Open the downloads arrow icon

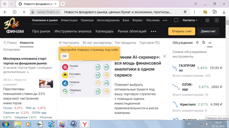(x=224, y=12)
